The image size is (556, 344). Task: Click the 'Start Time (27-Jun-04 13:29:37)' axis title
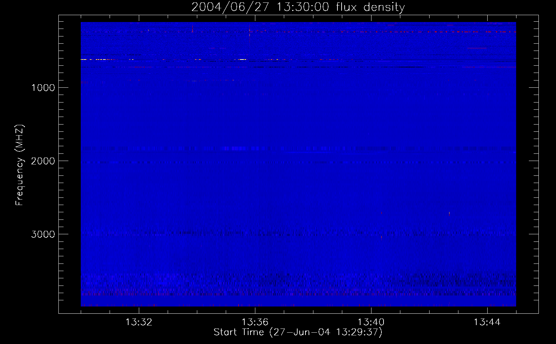pyautogui.click(x=298, y=332)
